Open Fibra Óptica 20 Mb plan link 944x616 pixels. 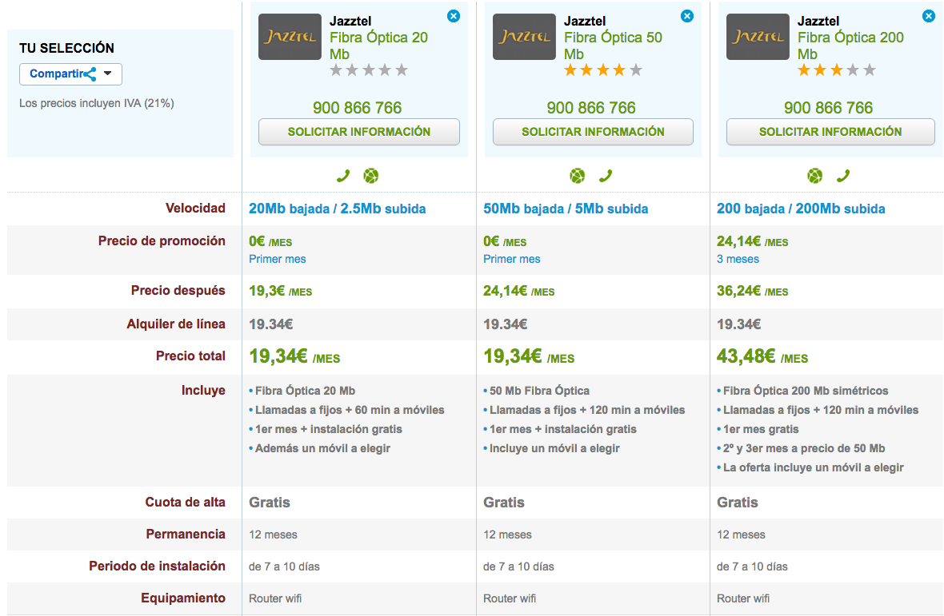click(x=378, y=46)
